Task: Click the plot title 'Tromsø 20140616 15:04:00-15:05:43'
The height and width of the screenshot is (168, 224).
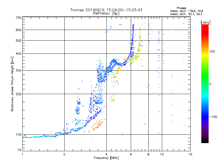Action: point(106,10)
